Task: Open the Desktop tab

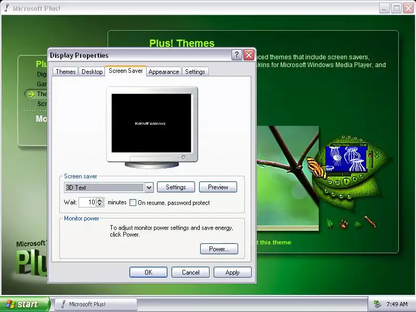Action: (x=92, y=72)
